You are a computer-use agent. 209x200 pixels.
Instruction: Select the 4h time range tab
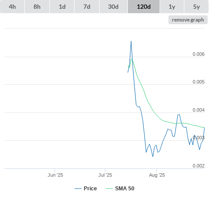(12, 7)
